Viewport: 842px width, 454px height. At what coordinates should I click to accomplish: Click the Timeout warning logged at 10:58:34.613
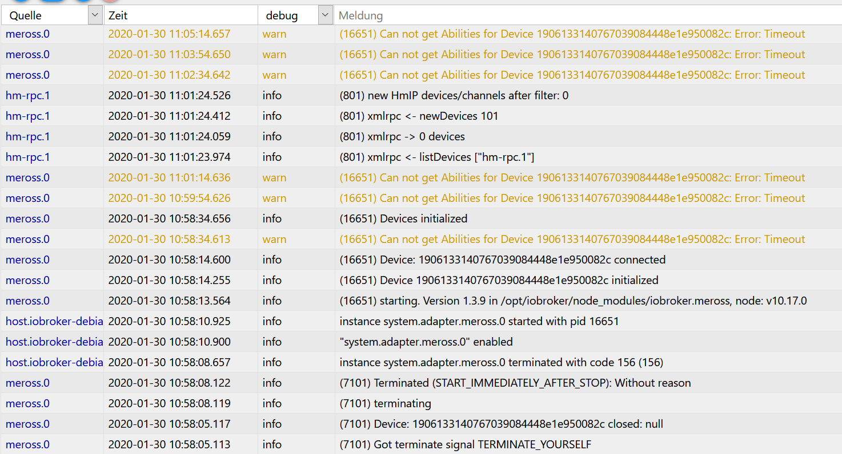(x=572, y=239)
